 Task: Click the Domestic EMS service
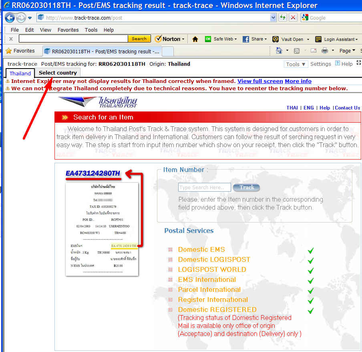(201, 249)
